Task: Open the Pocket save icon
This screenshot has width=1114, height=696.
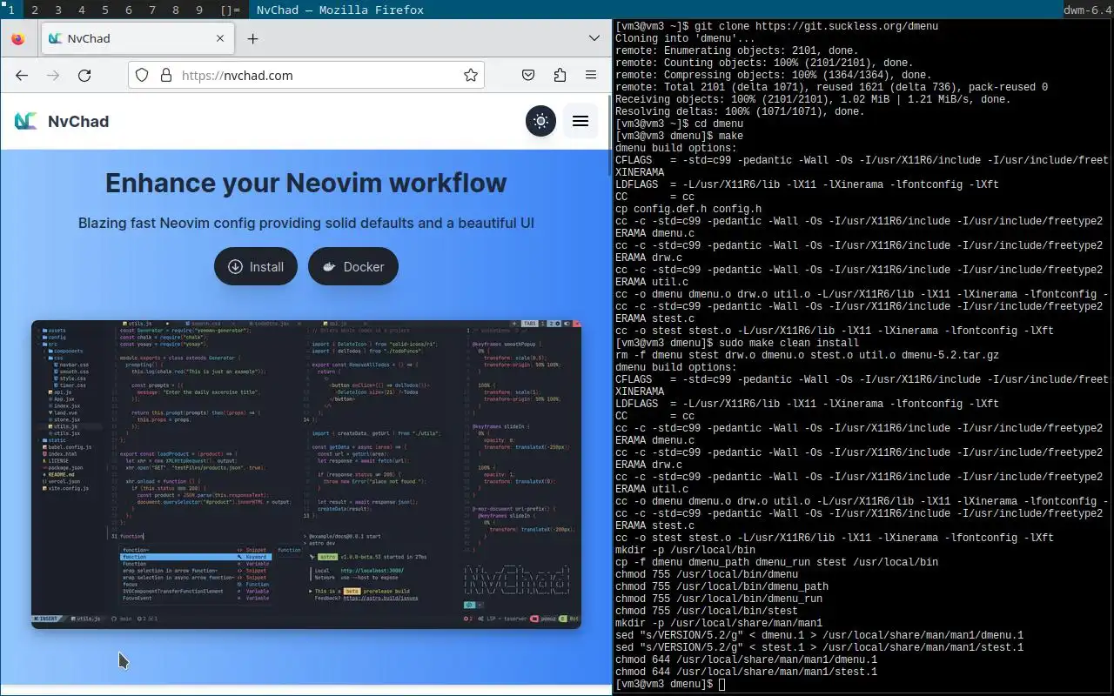Action: (528, 75)
